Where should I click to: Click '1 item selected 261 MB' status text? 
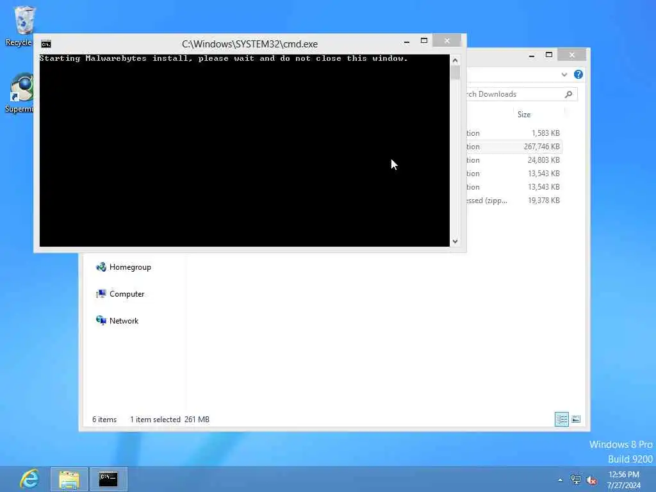(x=169, y=419)
